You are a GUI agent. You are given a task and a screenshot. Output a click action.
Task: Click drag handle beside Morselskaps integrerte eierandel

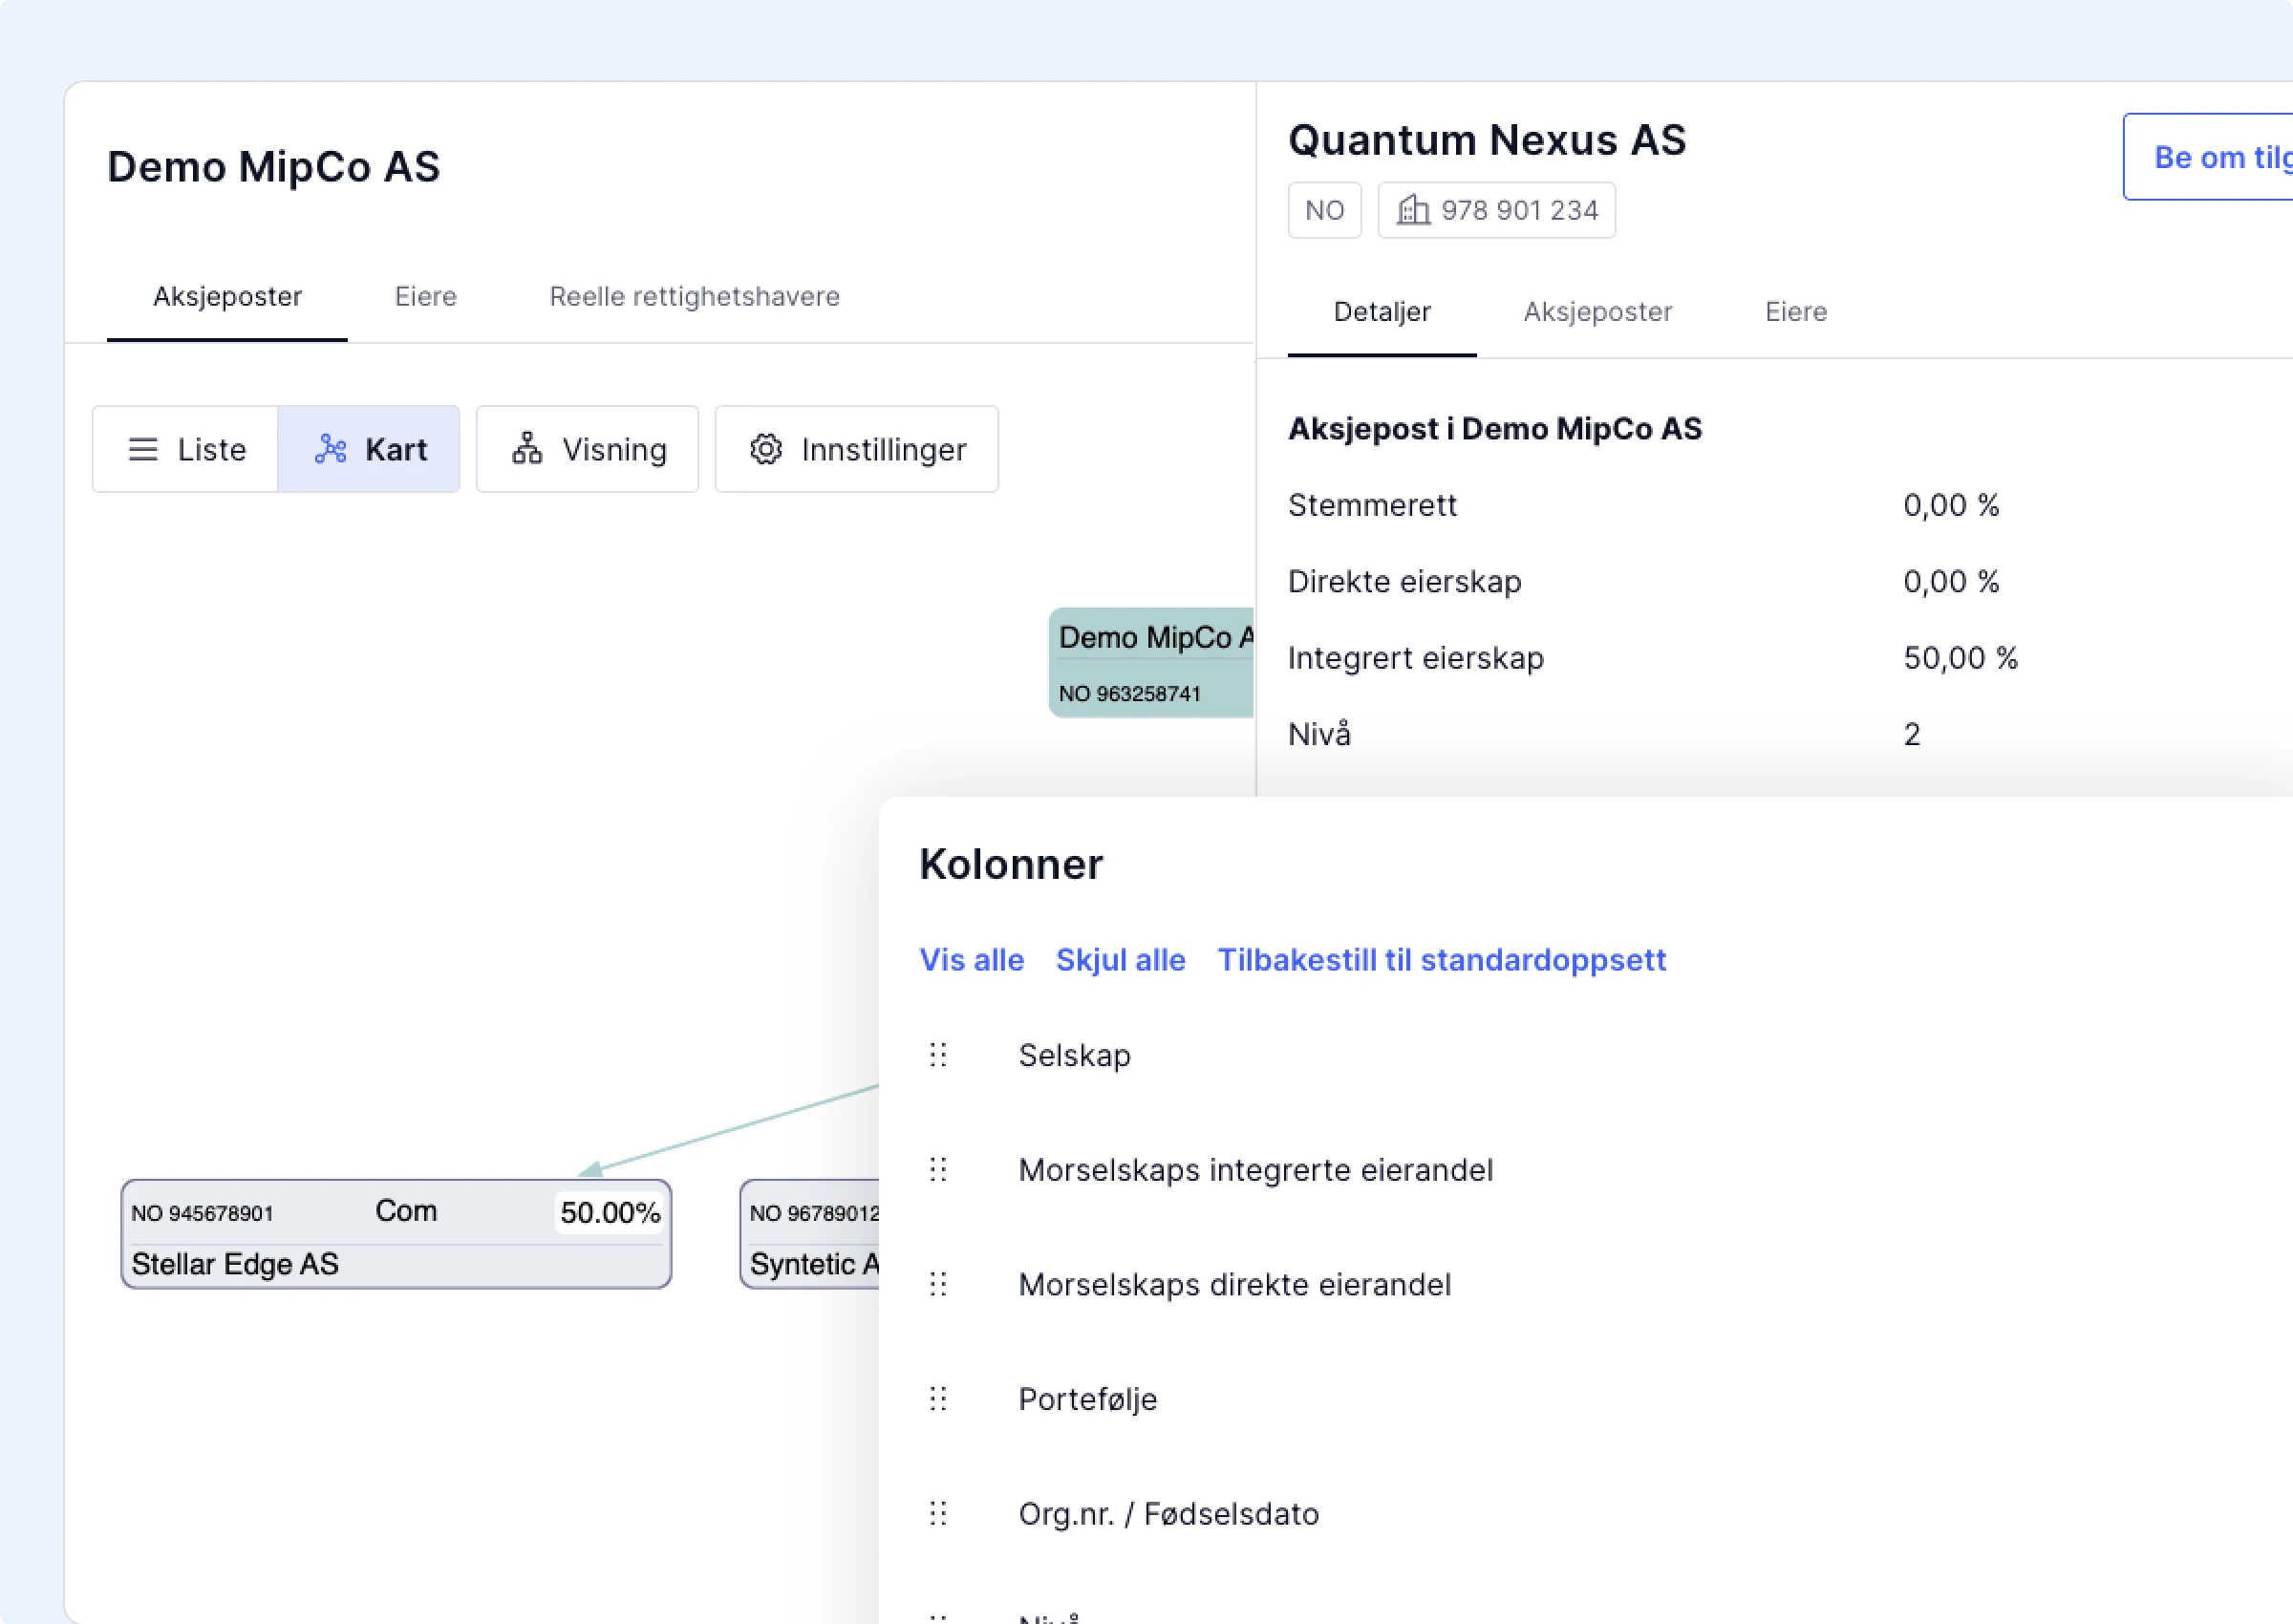click(938, 1170)
